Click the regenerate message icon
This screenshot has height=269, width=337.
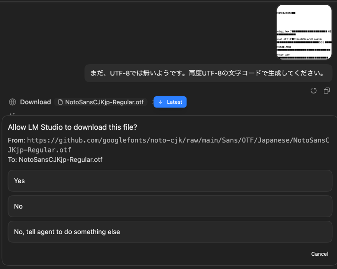(313, 91)
